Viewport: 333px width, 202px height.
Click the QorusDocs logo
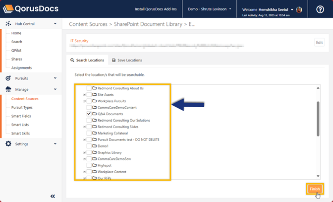(x=31, y=9)
